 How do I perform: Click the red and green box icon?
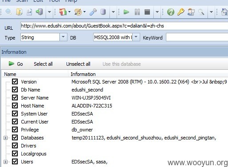click(x=63, y=12)
